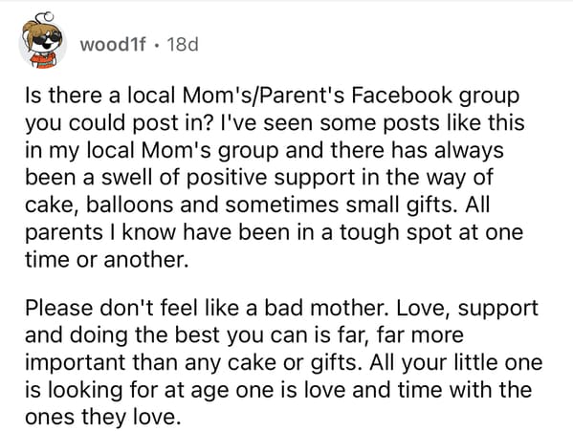Image resolution: width=573 pixels, height=431 pixels.
Task: Click the words tough spot at one
Action: (x=431, y=231)
